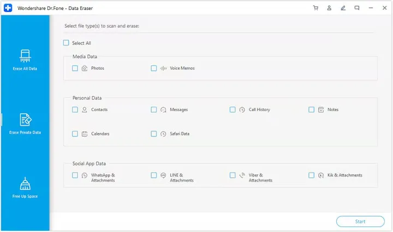Open the user account icon
393x232 pixels.
(329, 8)
